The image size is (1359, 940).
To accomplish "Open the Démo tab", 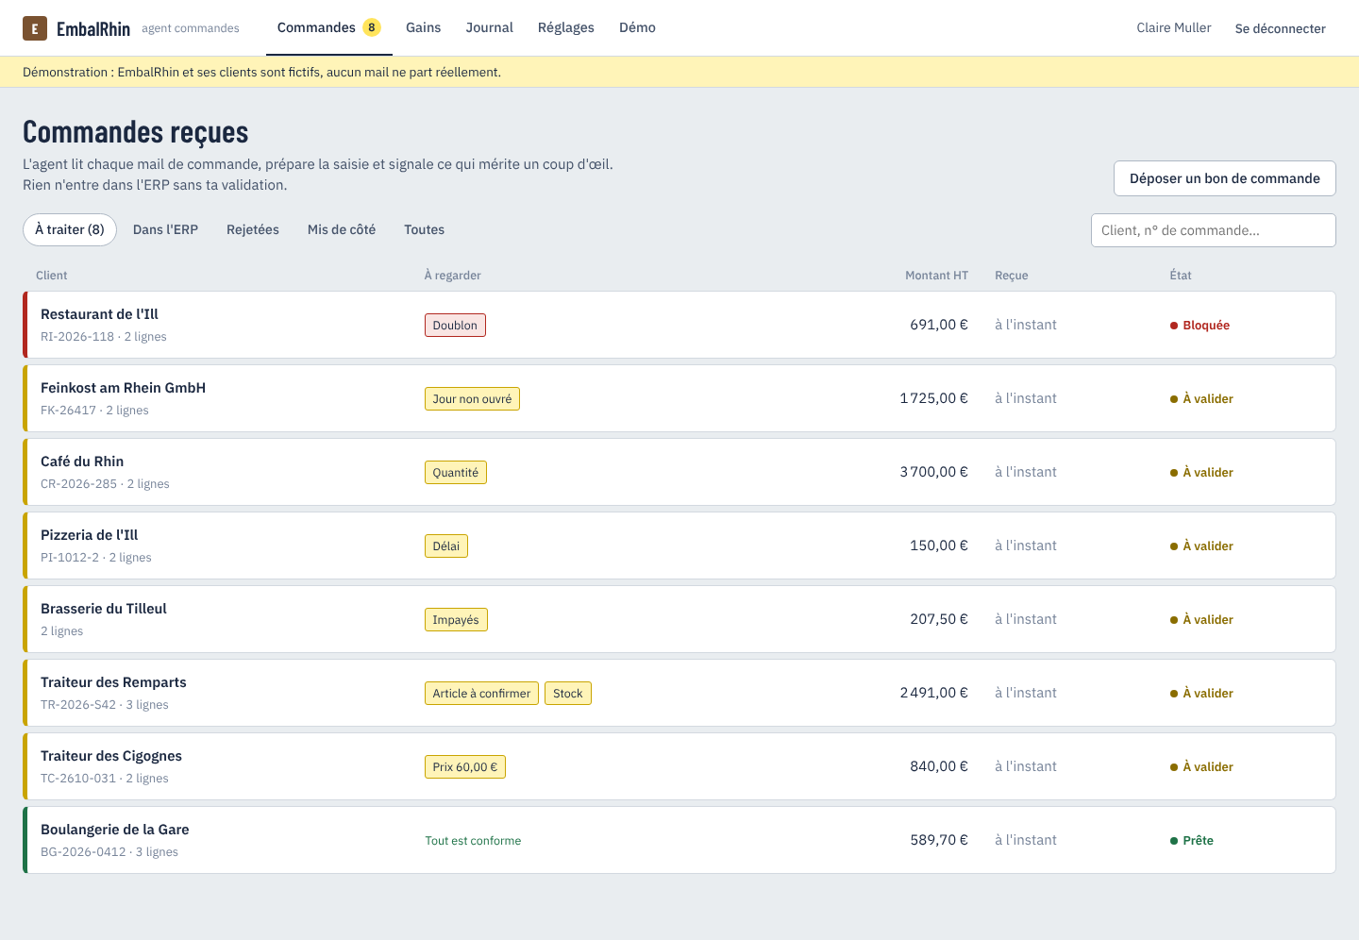I will pyautogui.click(x=637, y=27).
